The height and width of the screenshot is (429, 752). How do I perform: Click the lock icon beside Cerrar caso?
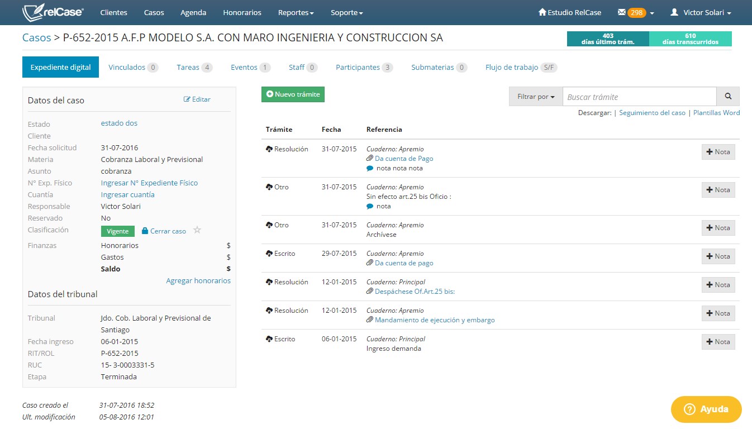[145, 231]
